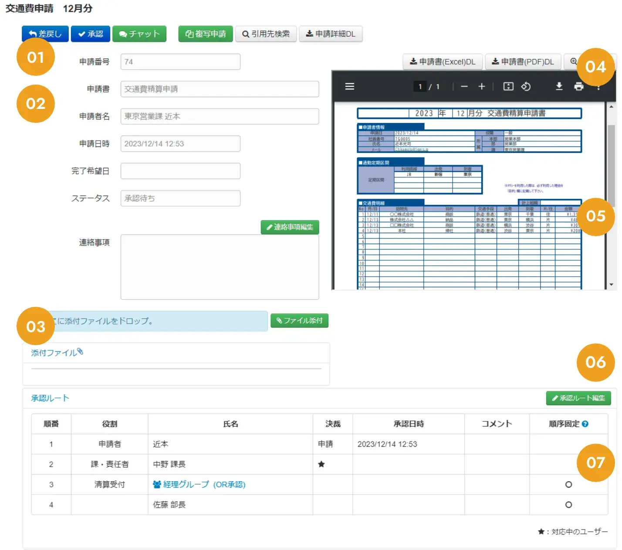Viewport: 622px width, 550px height.
Task: Click inside the 連絡事項 text area
Action: (220, 267)
